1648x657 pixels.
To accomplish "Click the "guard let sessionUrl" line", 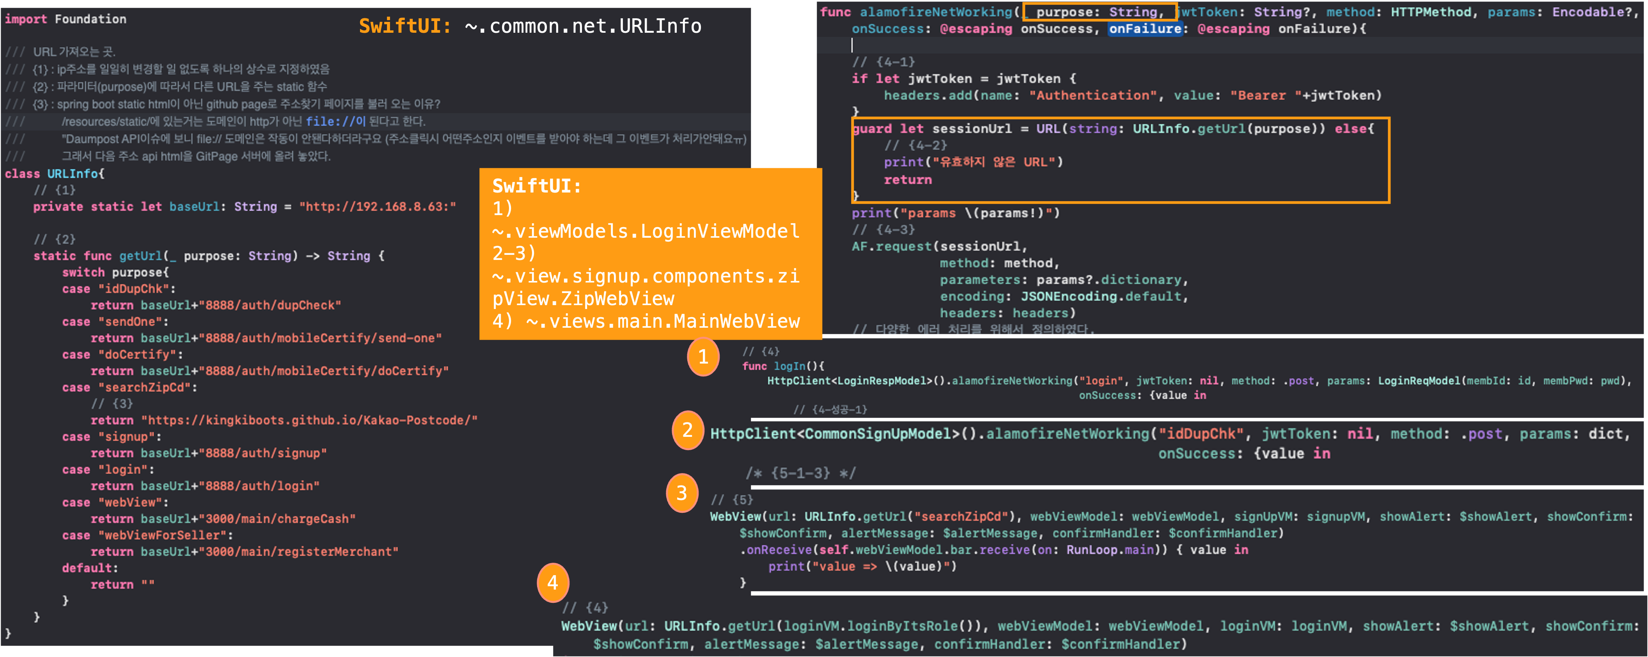I will click(1112, 129).
